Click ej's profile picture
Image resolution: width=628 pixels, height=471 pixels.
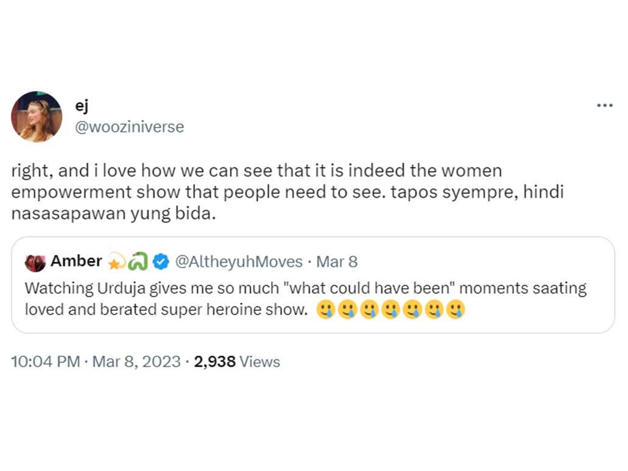click(37, 116)
